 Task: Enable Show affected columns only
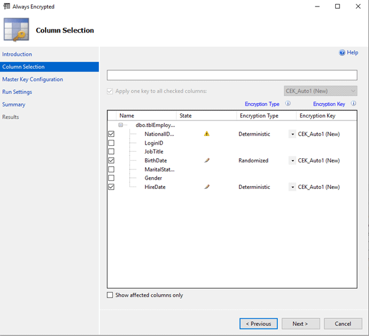click(x=110, y=295)
